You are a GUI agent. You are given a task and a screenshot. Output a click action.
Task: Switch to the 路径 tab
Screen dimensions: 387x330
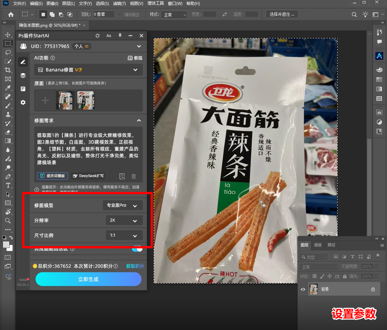pyautogui.click(x=331, y=245)
